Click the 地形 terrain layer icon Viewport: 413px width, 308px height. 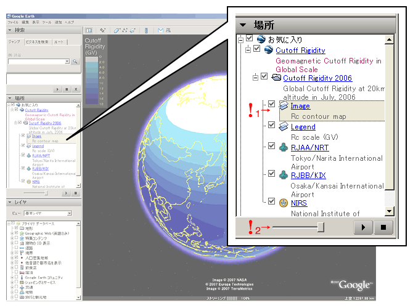pos(22,229)
